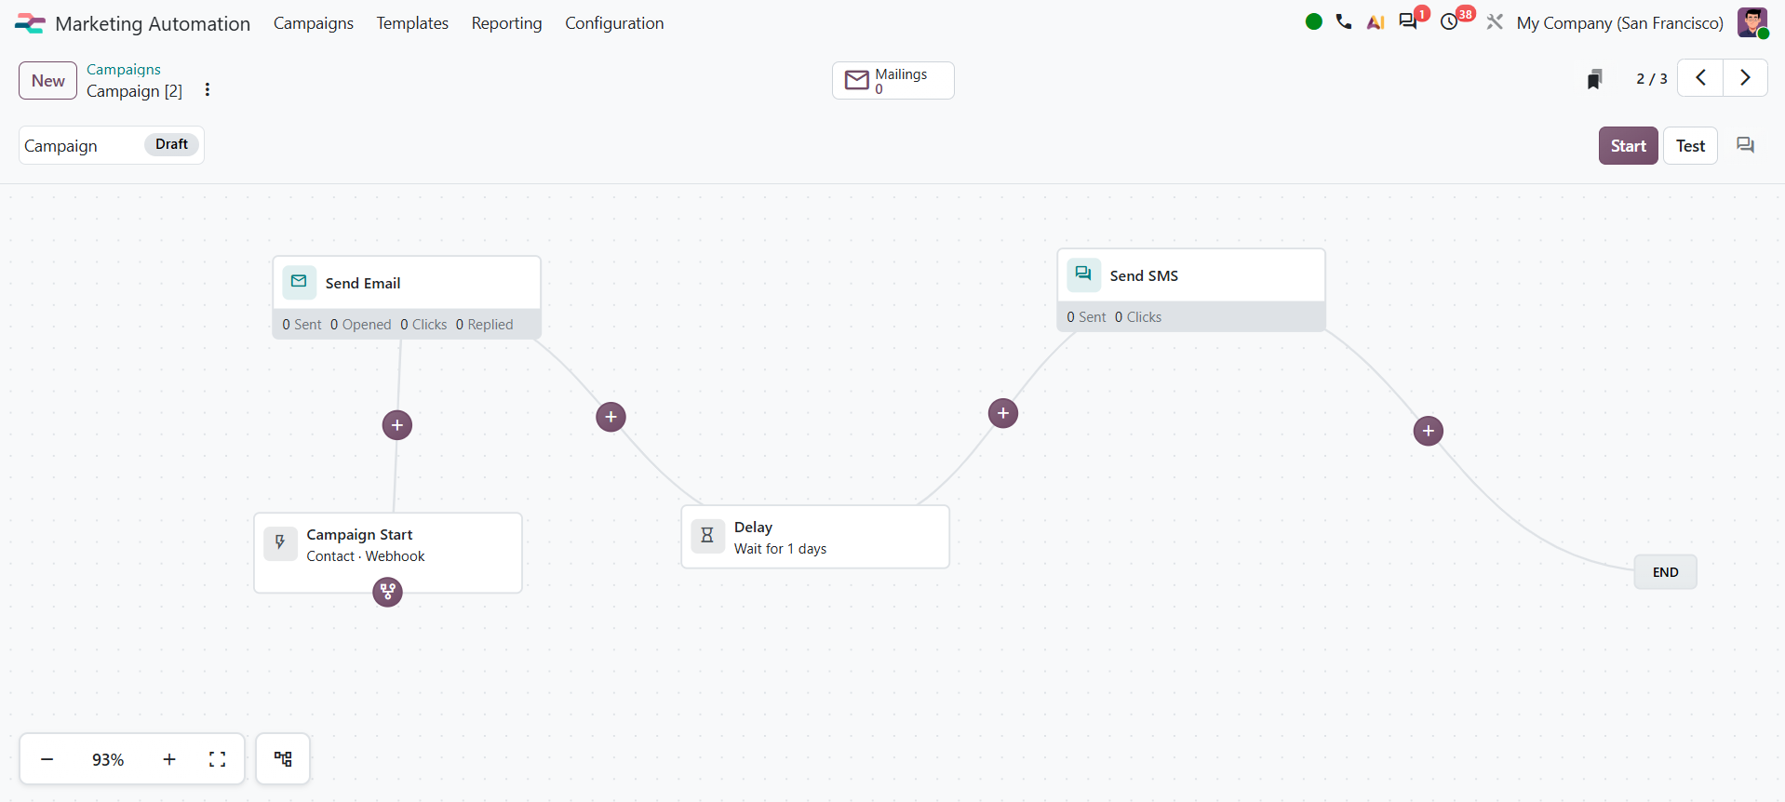Click the auto-layout hierarchy icon
1785x802 pixels.
[283, 759]
